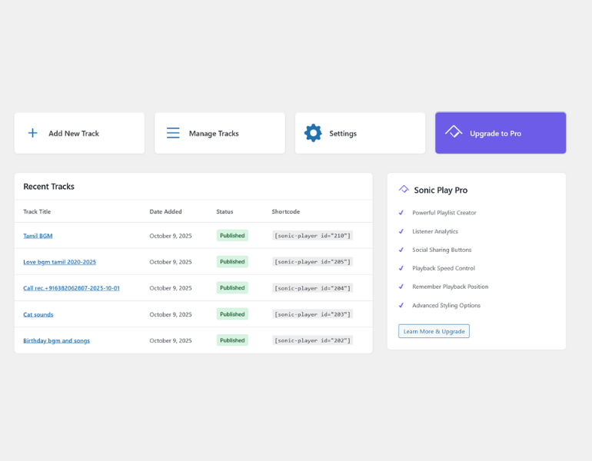Select the sonic-player id="210" shortcode
Image resolution: width=592 pixels, height=461 pixels.
tap(312, 236)
